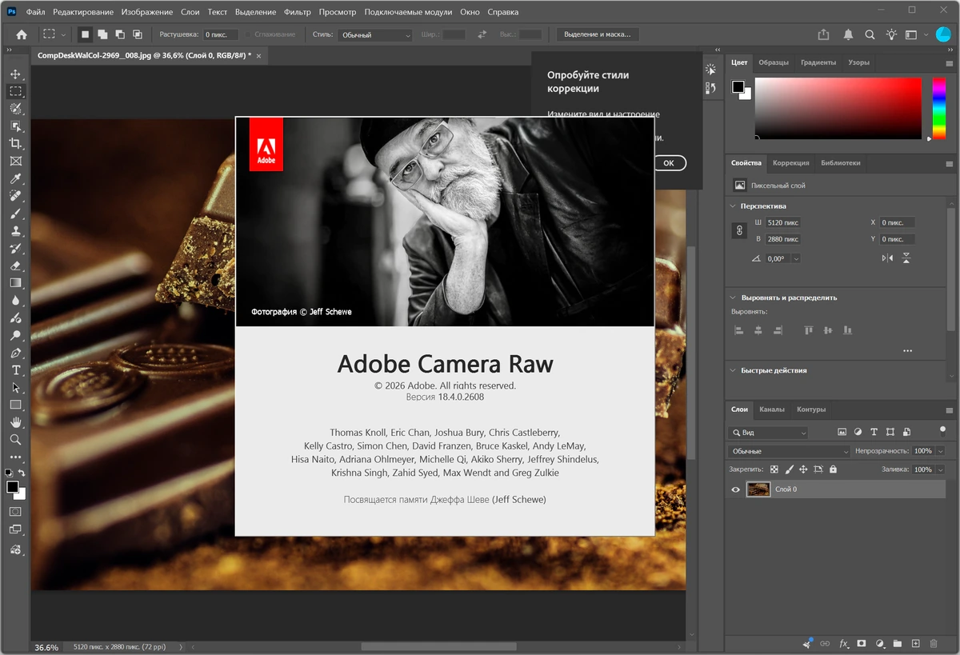Click the hue spectrum slider
This screenshot has height=655, width=960.
click(938, 108)
